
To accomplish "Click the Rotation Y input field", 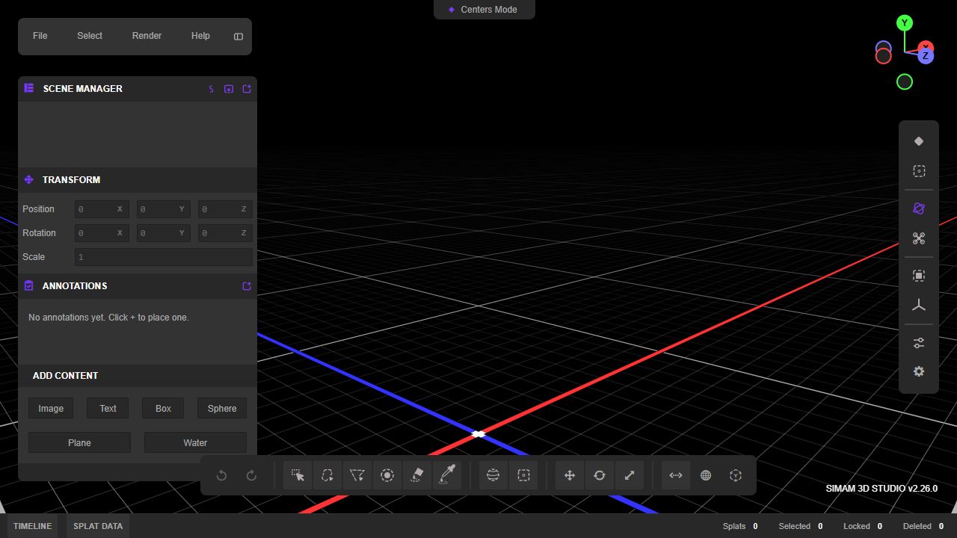I will [x=164, y=233].
